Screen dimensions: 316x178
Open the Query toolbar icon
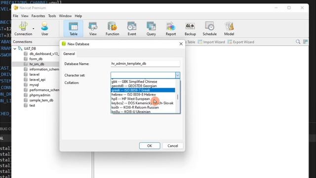[x=151, y=29]
